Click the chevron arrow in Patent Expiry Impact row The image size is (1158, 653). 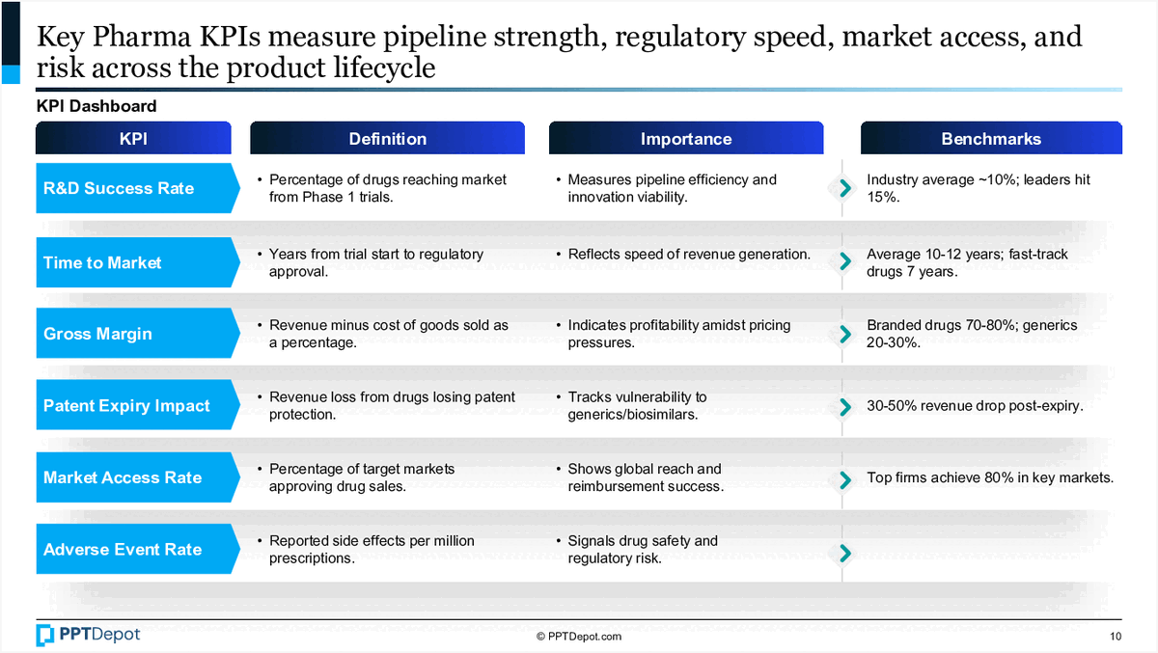845,406
